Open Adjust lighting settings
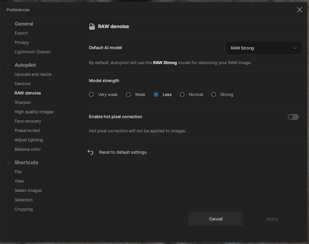The image size is (309, 244). click(x=29, y=140)
